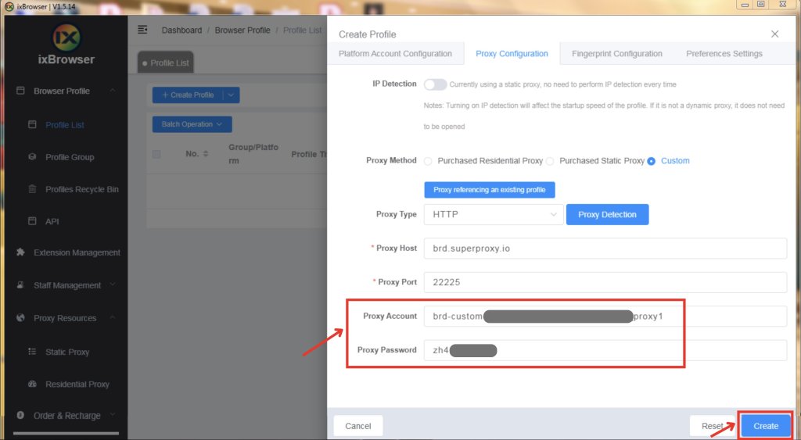Switch to Fingerprint Configuration tab
Screen dimensions: 801x440
616,54
